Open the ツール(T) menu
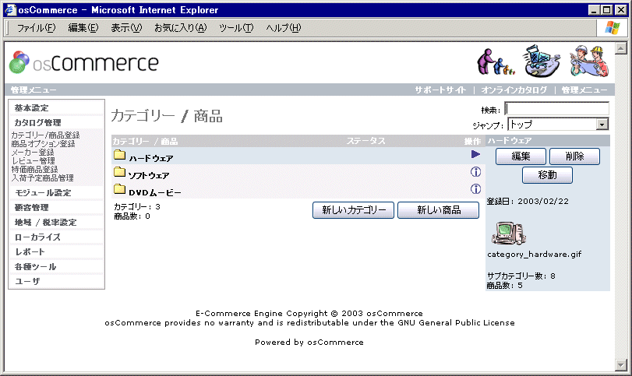632x376 pixels. pos(236,28)
